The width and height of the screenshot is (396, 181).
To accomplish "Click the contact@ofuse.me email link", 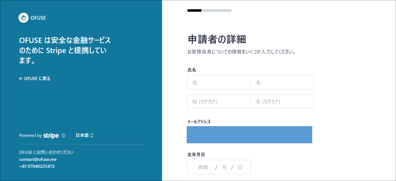I will (x=38, y=159).
